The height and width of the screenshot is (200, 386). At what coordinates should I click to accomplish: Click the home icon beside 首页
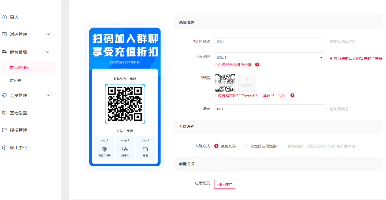(x=4, y=17)
